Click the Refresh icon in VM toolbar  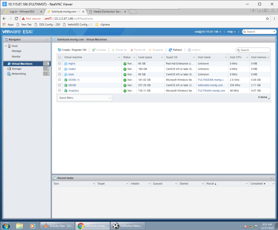tap(170, 50)
